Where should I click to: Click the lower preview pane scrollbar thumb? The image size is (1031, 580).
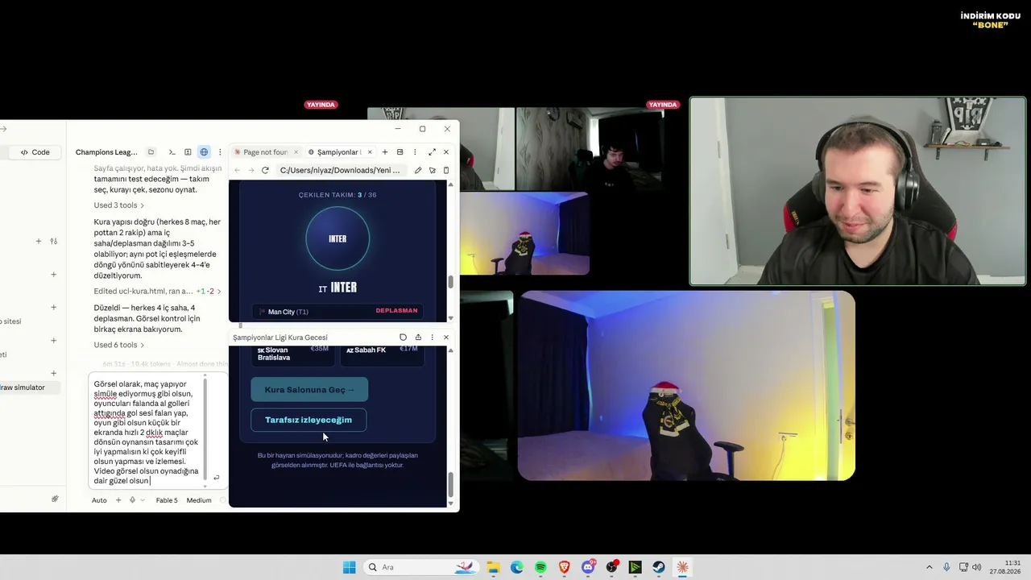pyautogui.click(x=450, y=485)
